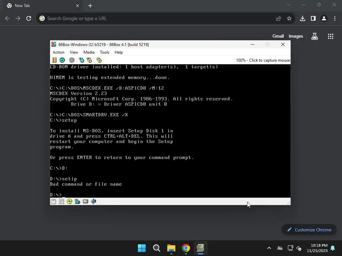The width and height of the screenshot is (342, 256).
Task: Open the Gmail link
Action: click(278, 36)
